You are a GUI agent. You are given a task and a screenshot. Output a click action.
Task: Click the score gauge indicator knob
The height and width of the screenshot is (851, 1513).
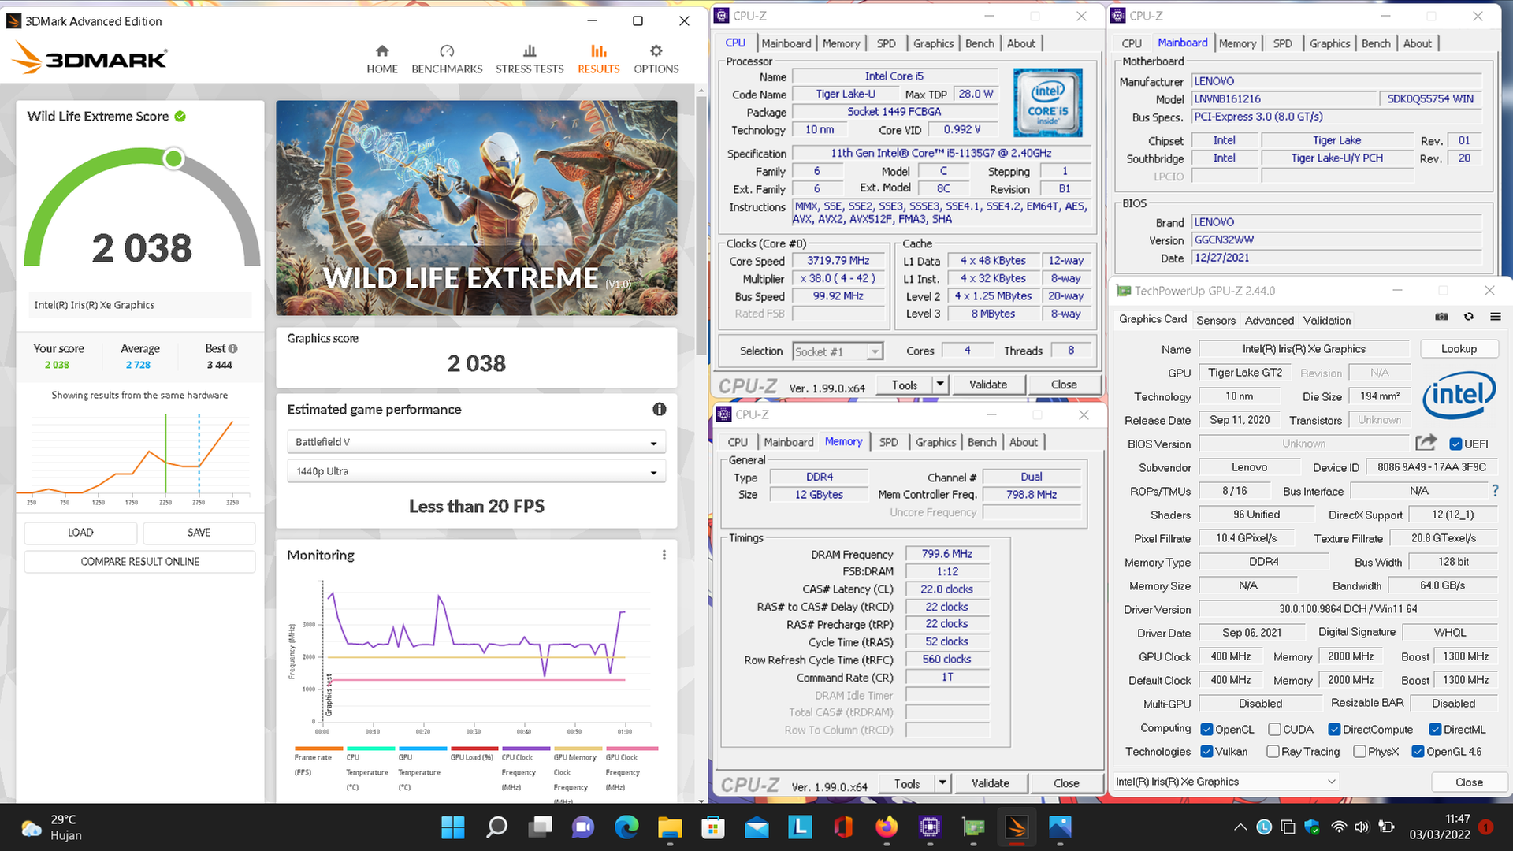point(173,159)
